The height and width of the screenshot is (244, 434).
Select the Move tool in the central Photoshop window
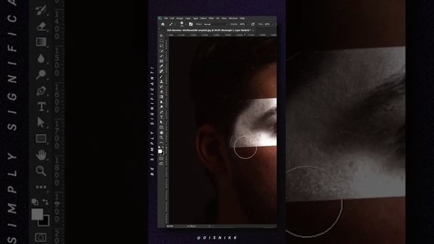[x=161, y=36]
